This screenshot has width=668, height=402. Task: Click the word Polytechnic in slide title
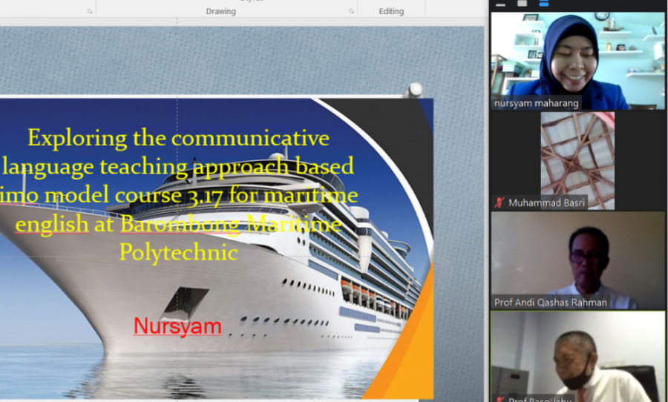pos(178,252)
